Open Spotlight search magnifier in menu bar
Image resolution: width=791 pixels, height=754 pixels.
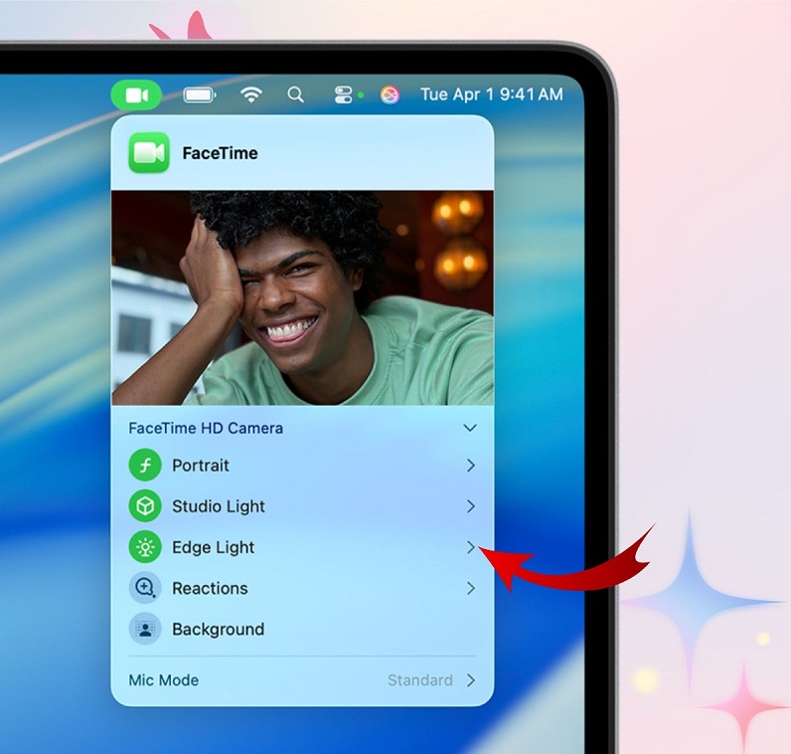tap(295, 94)
